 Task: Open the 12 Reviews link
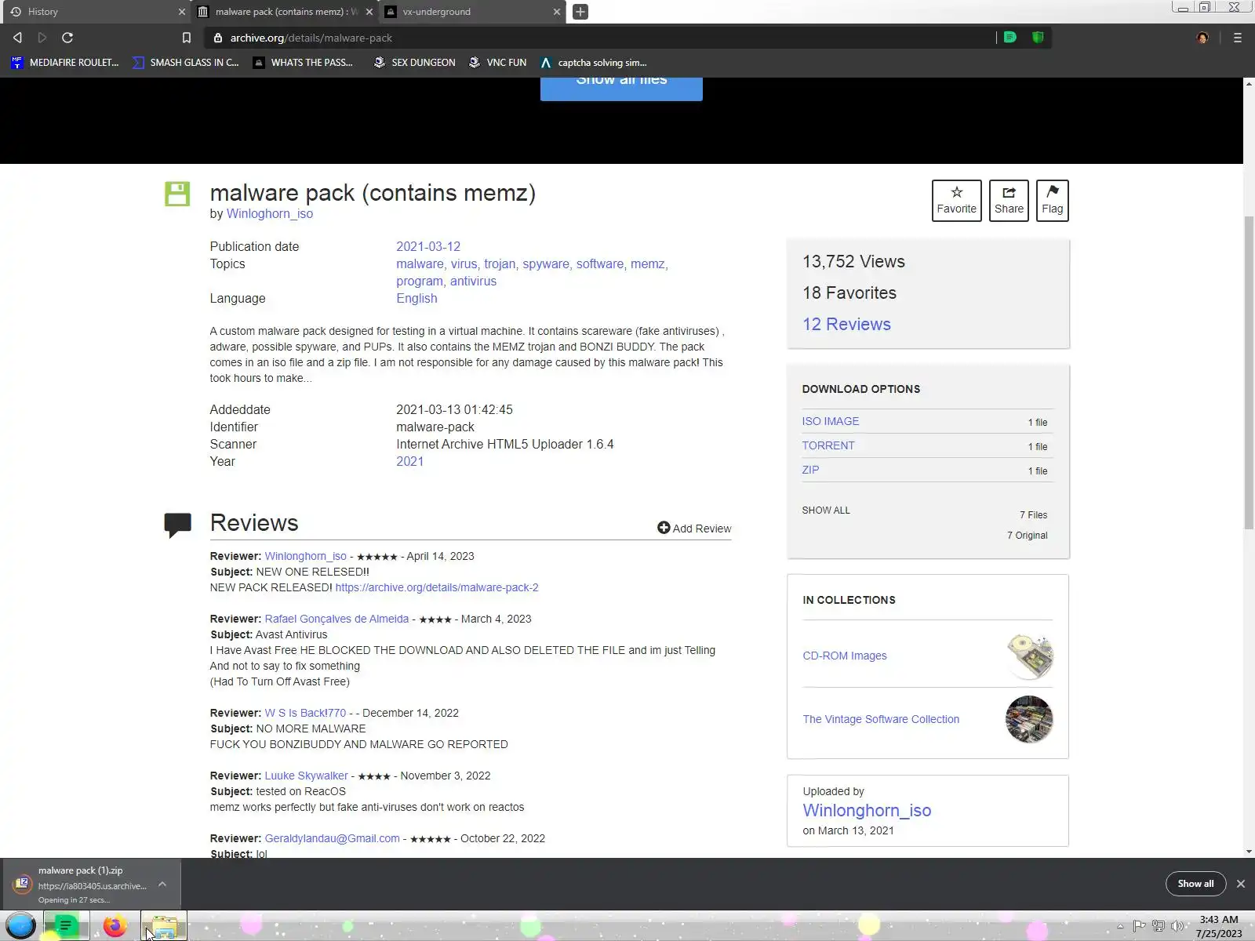point(846,324)
